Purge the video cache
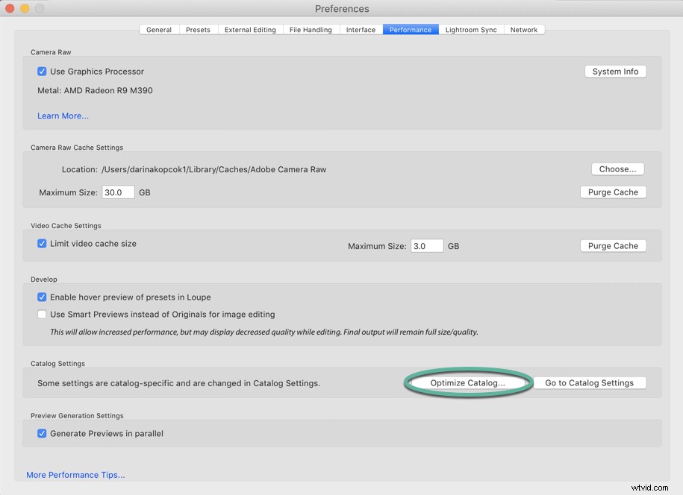 pos(613,245)
